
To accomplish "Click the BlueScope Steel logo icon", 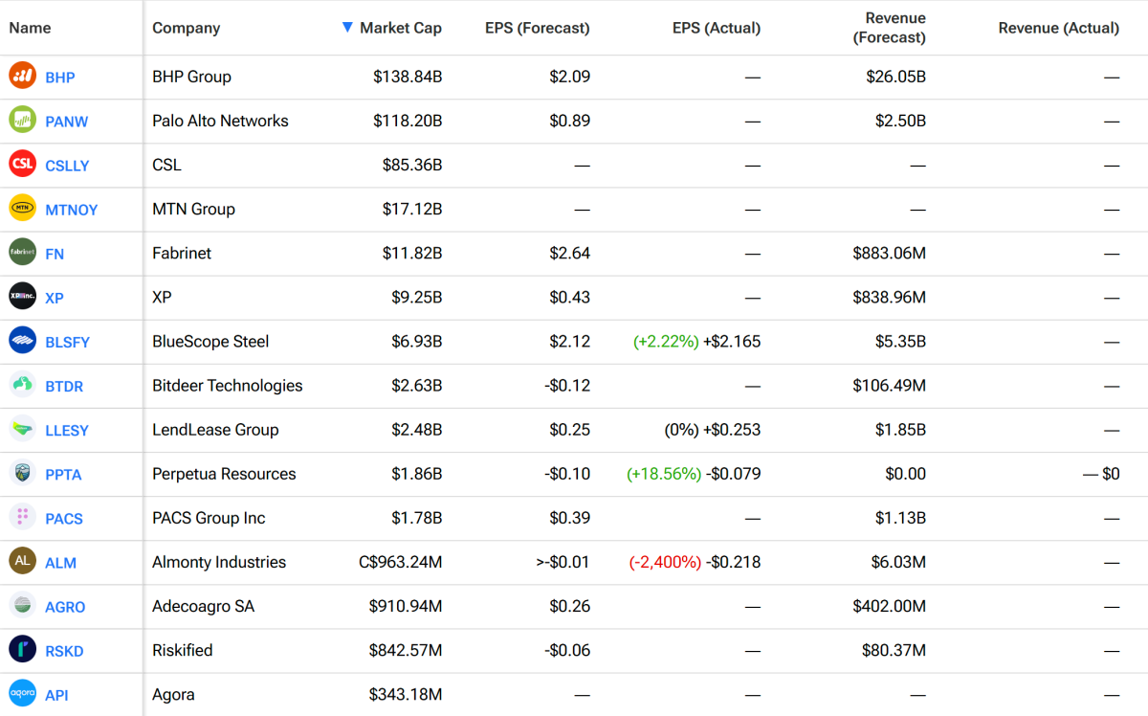I will click(22, 340).
